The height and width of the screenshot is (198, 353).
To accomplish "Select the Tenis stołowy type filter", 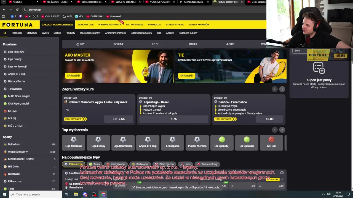I will pyautogui.click(x=207, y=164).
